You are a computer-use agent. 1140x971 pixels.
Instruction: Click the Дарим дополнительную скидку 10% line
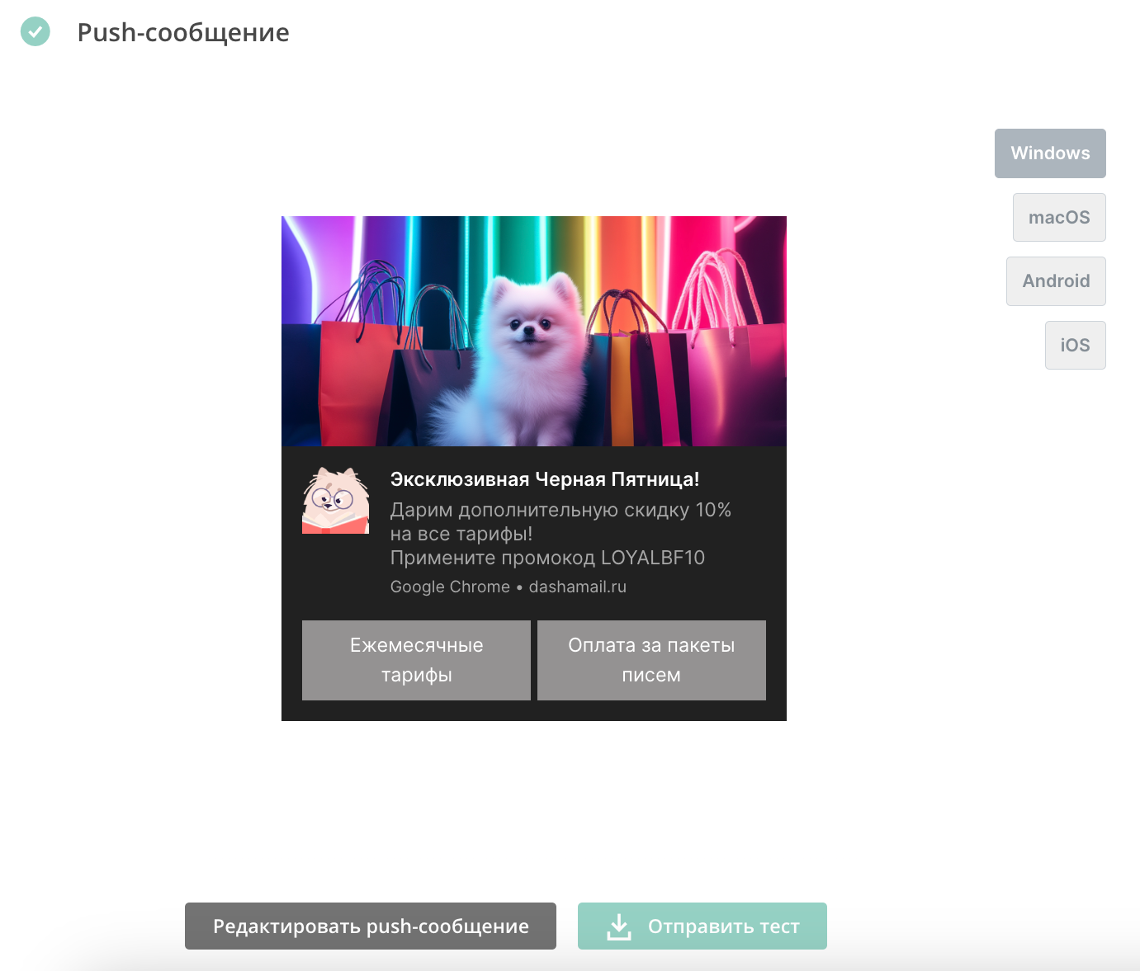click(561, 510)
